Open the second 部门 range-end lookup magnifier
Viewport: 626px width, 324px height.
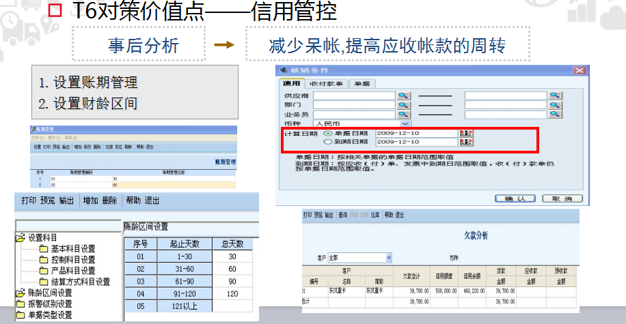554,105
